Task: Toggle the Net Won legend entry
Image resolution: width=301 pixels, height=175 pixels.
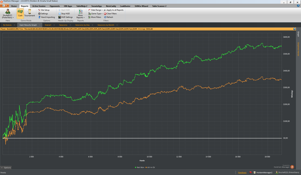Action: (x=140, y=168)
